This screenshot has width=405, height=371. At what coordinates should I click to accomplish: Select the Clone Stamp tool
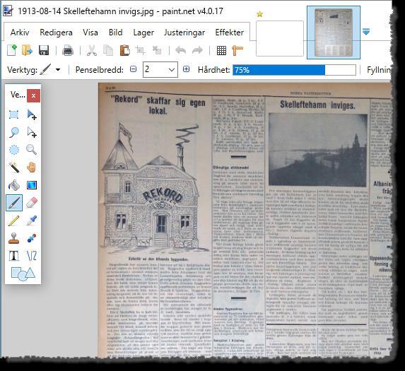coord(14,238)
